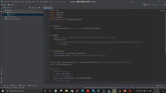Click the CRLF line separator widget
Viewport: 166px width, 93px height.
(x=137, y=88)
